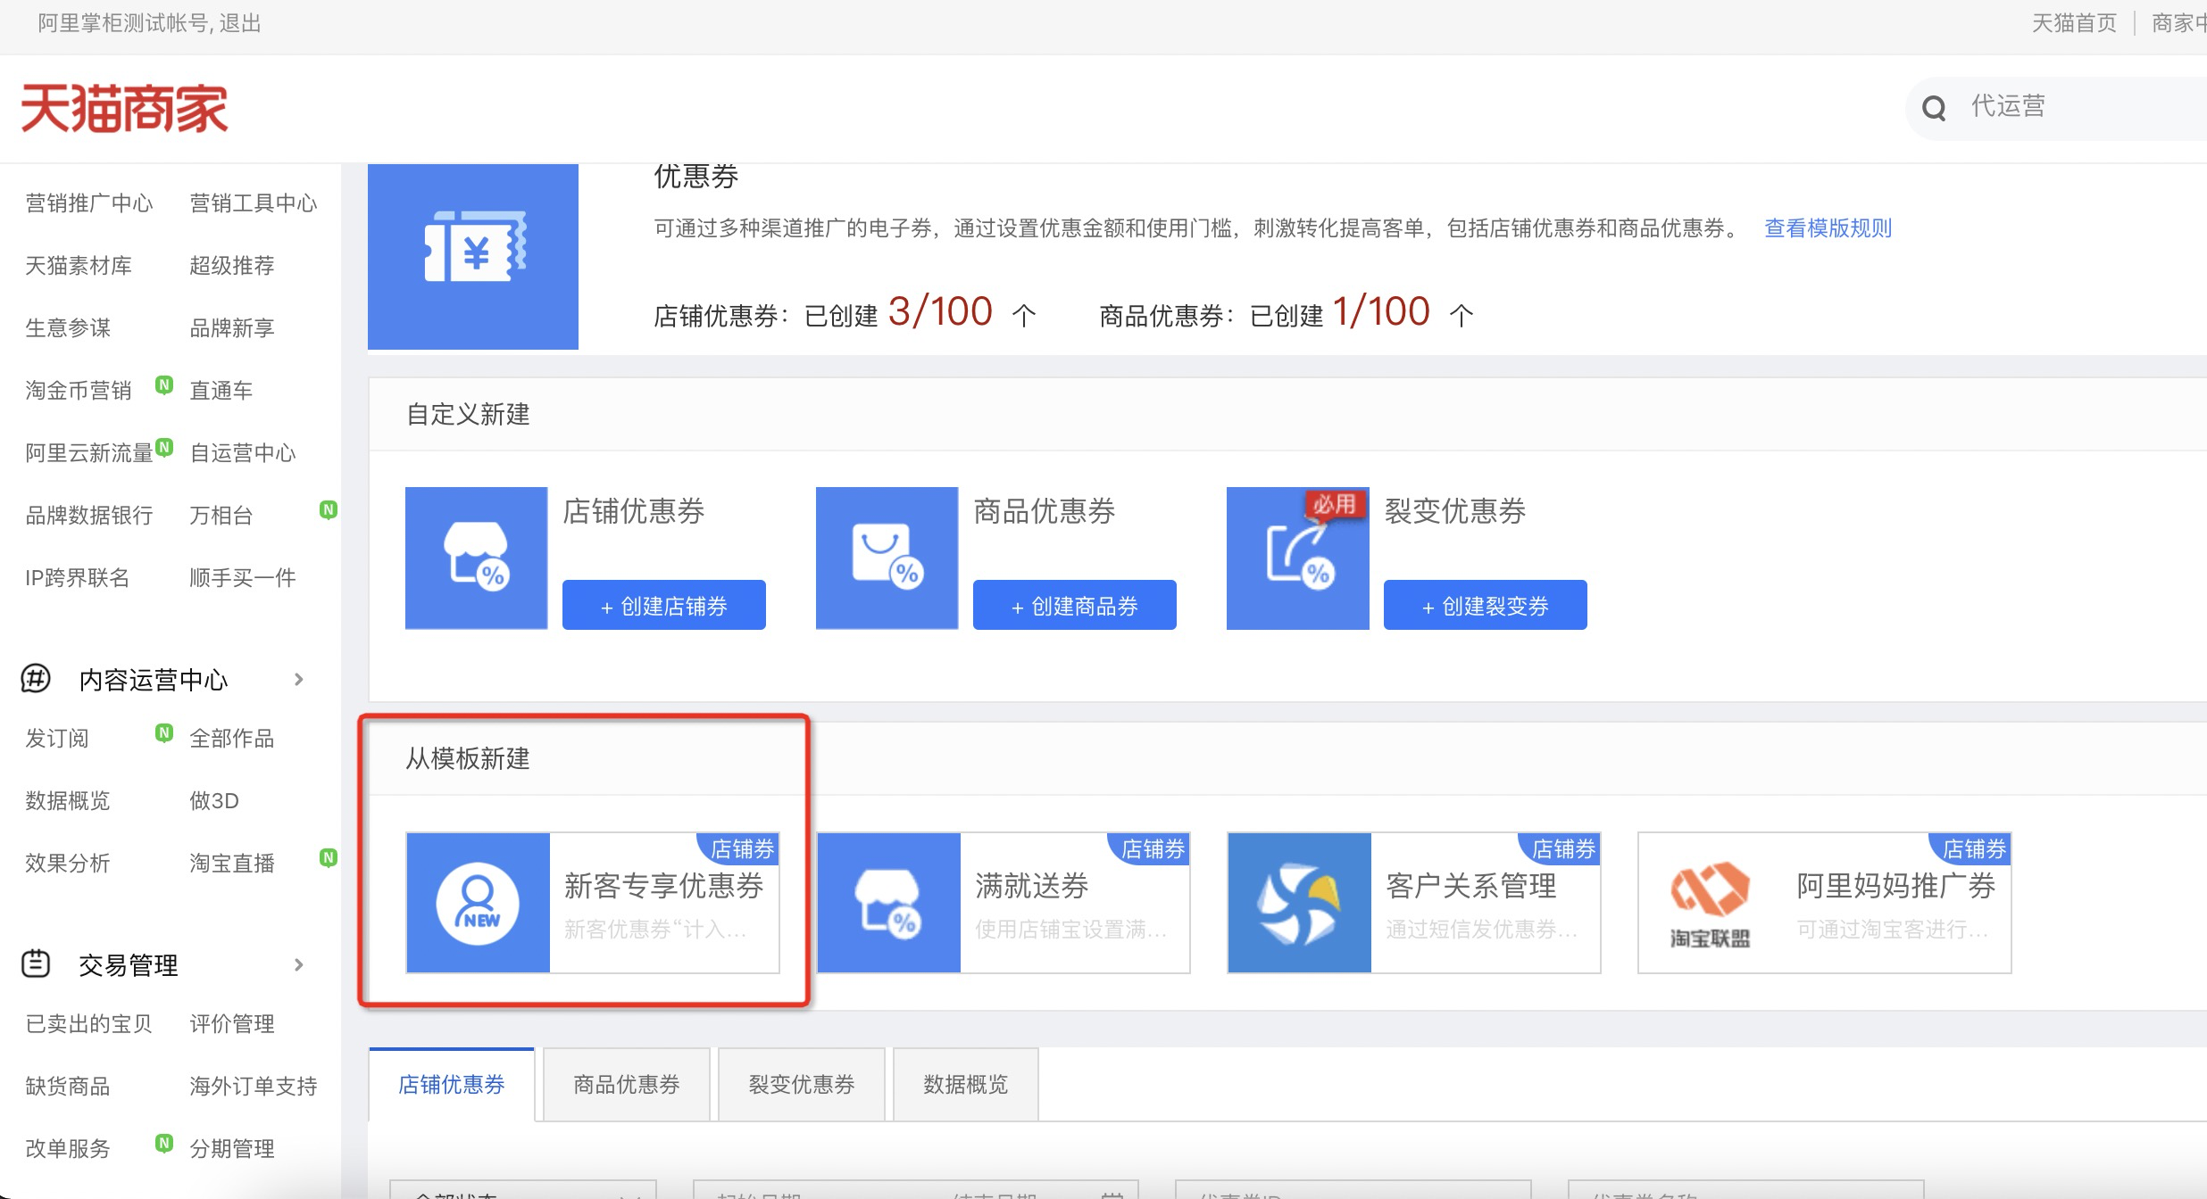Open 做3D in the sidebar

click(214, 801)
